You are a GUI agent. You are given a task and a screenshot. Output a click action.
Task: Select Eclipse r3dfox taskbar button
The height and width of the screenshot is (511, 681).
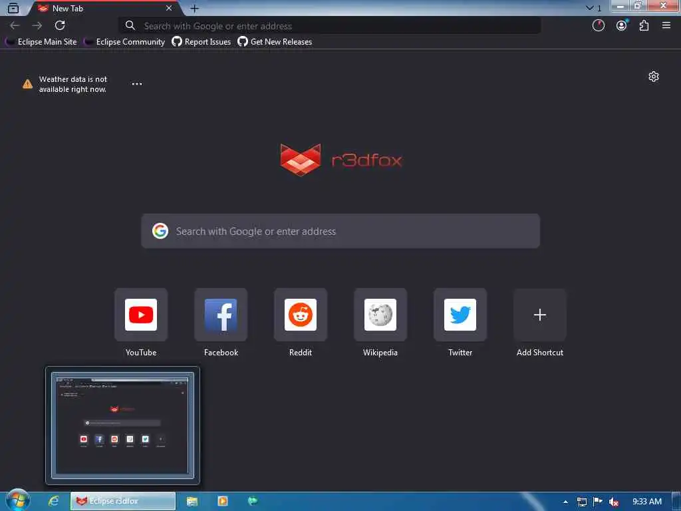(x=123, y=501)
